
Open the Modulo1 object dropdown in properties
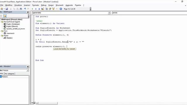point(28,71)
